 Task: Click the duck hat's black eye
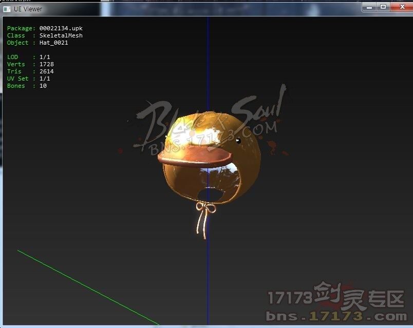pos(238,141)
